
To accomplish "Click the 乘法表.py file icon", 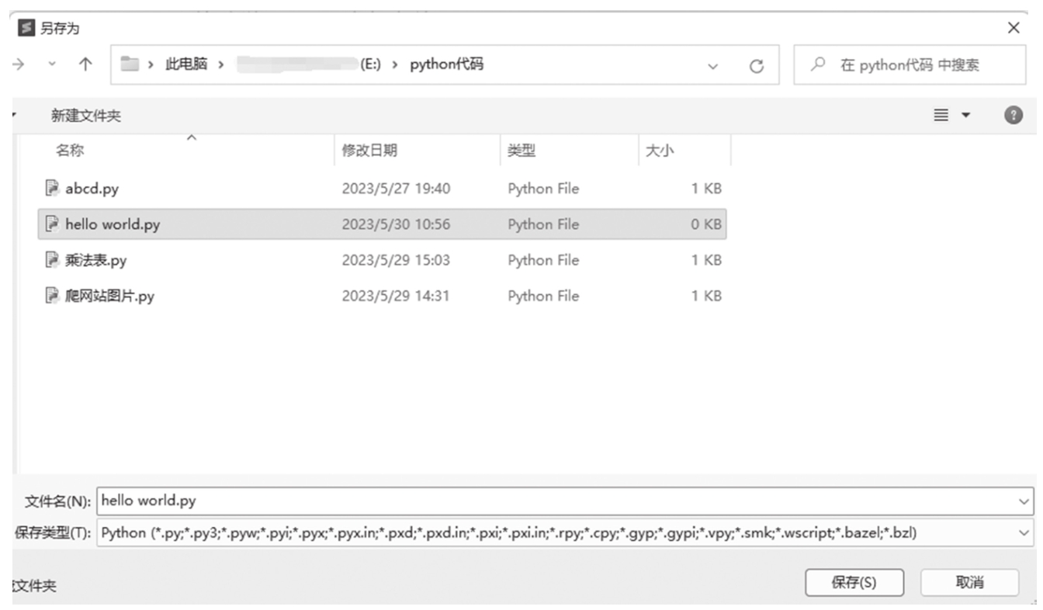I will click(52, 260).
